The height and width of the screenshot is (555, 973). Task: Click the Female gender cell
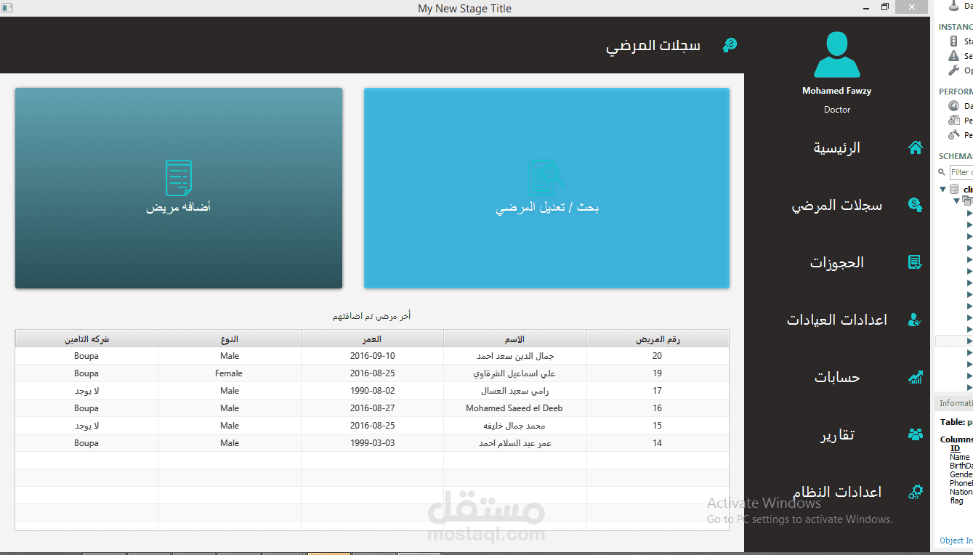(230, 373)
